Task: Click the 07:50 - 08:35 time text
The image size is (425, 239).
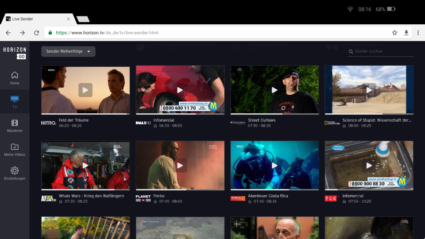Action: tap(259, 125)
